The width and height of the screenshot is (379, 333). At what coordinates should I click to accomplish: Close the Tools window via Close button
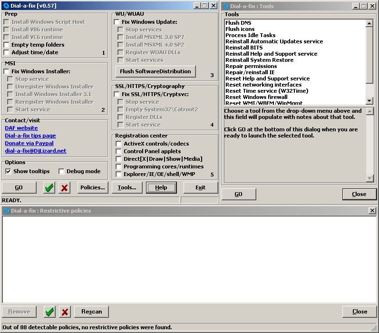tap(359, 194)
